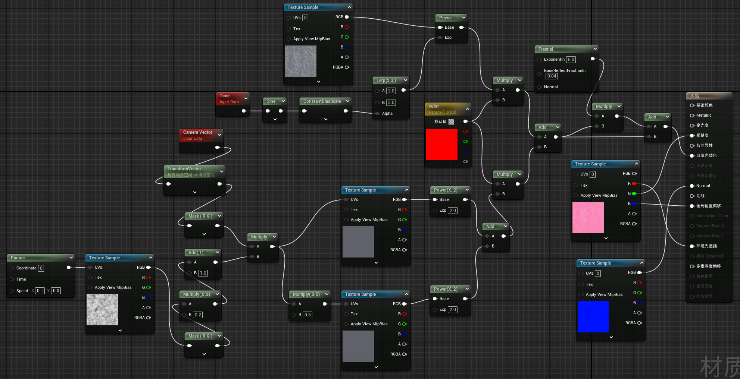Click the gray scratched texture thumbnail
Screen dimensions: 740x379
click(x=301, y=61)
